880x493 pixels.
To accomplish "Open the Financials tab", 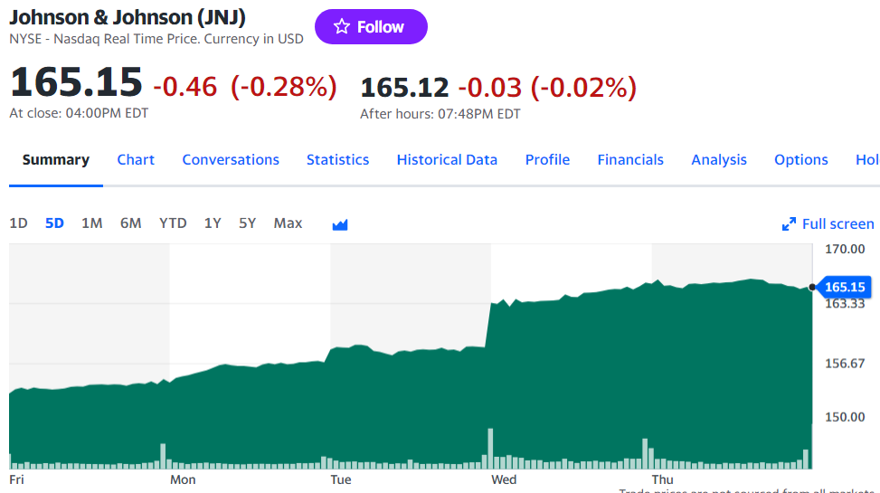I will coord(630,160).
